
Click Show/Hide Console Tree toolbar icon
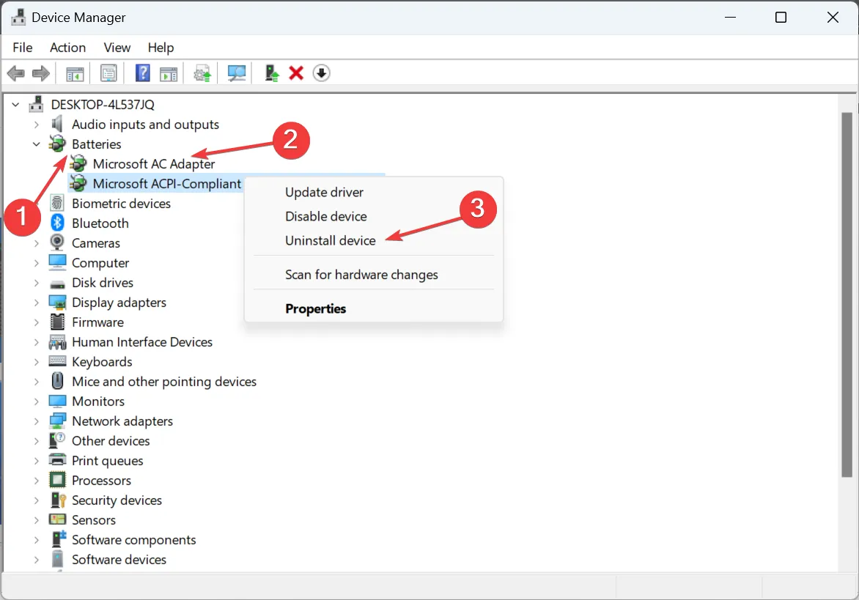point(75,73)
